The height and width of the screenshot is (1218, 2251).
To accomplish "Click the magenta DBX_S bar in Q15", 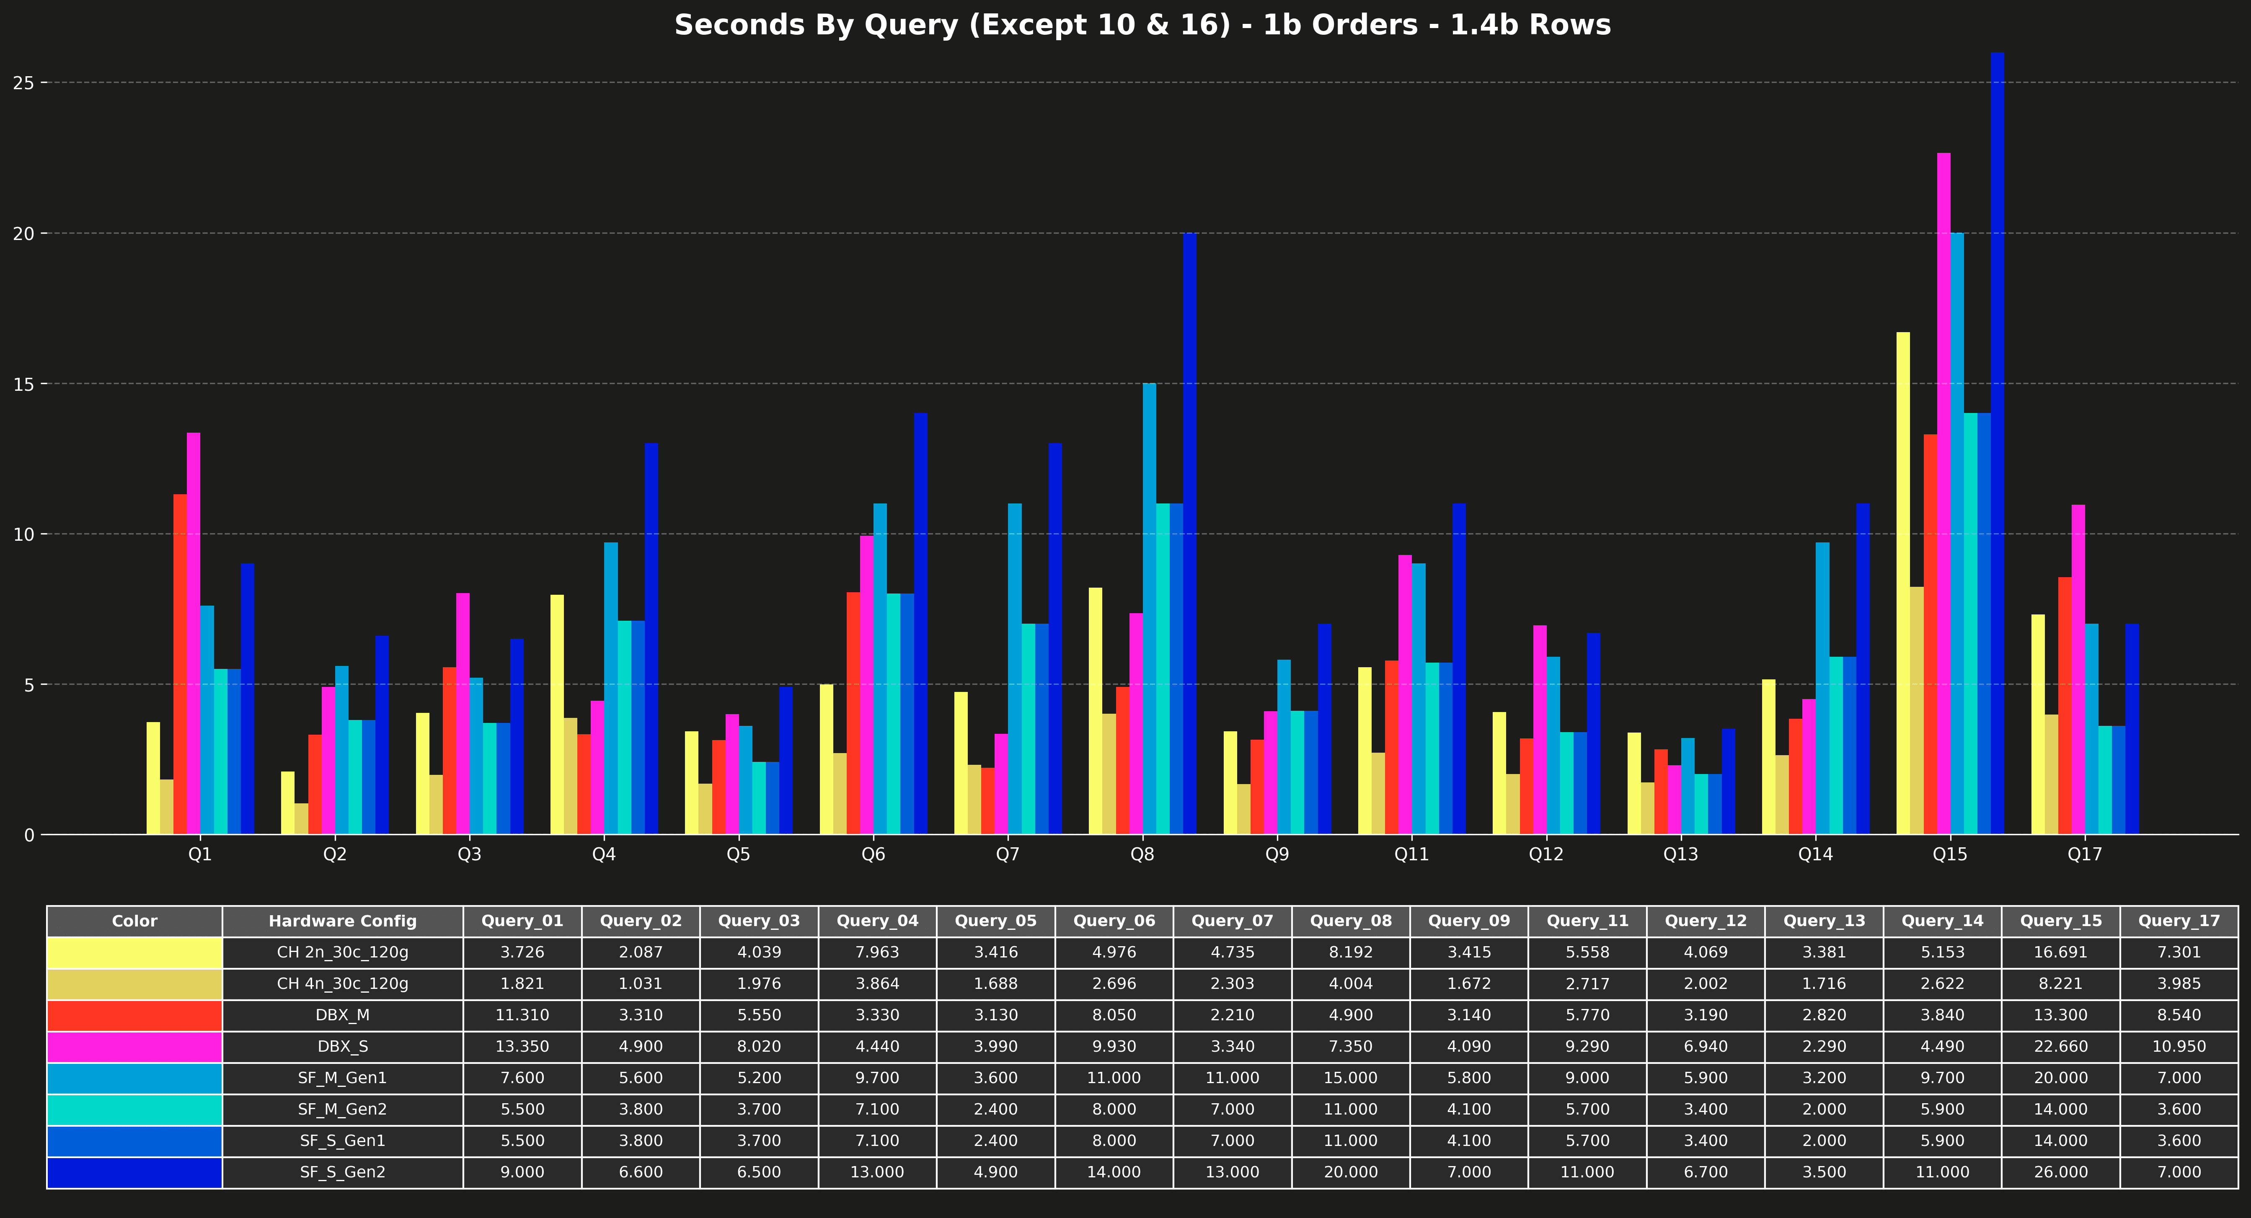I will tap(1943, 494).
